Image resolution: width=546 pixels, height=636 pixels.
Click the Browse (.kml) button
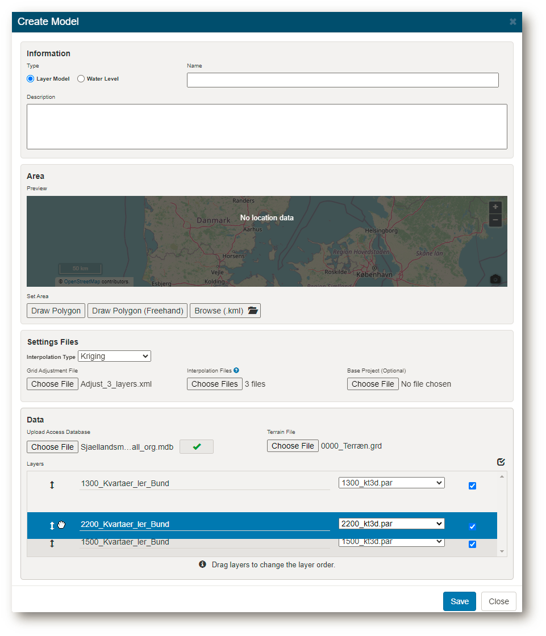pyautogui.click(x=226, y=311)
